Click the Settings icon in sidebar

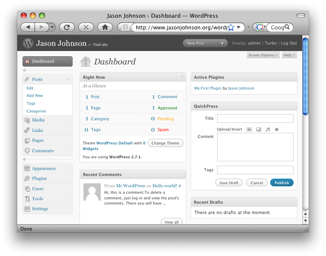point(27,208)
